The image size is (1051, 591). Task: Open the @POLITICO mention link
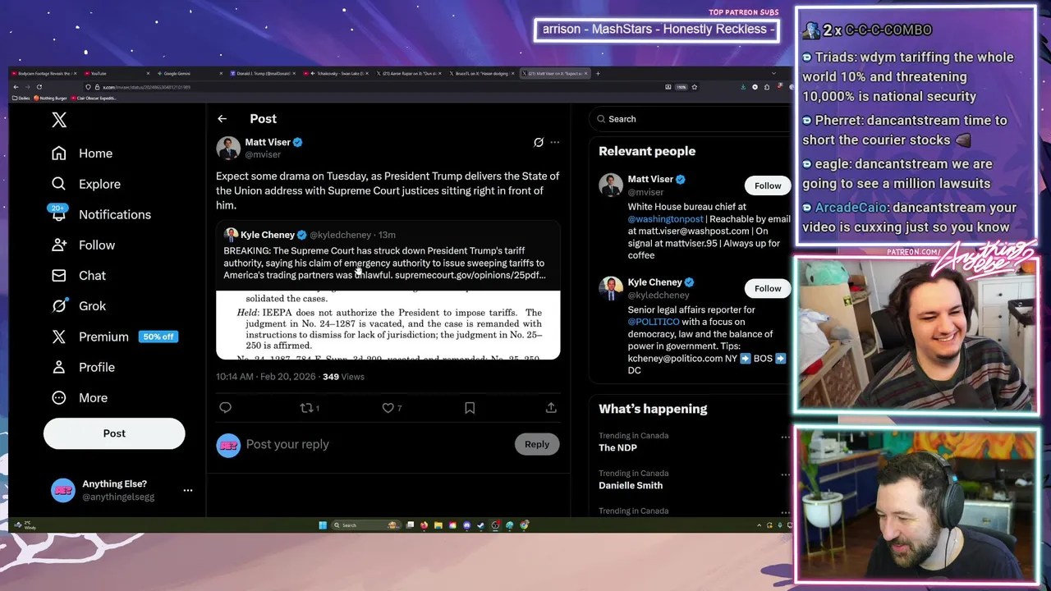654,322
